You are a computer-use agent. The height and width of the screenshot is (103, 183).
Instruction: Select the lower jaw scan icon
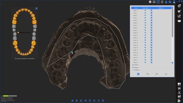pos(179,16)
